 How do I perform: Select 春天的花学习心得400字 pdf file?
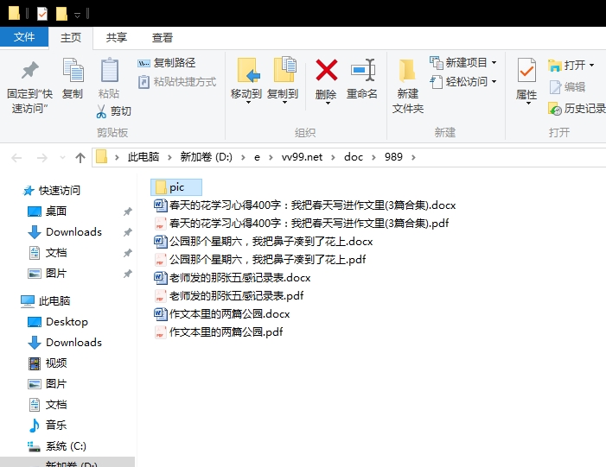(x=302, y=223)
